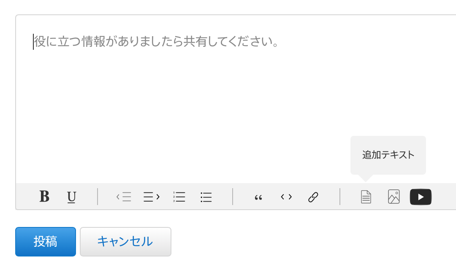The image size is (456, 270).
Task: Decrease indent with the outdent icon
Action: [x=124, y=197]
